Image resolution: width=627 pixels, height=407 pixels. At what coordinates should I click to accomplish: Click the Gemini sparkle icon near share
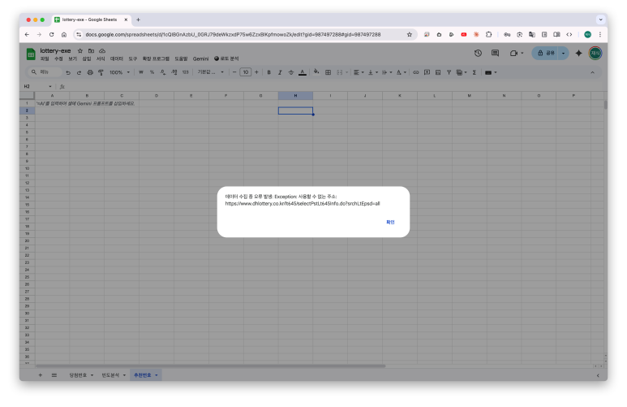(x=578, y=53)
